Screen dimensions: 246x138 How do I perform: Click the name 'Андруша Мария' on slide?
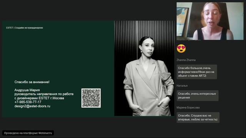pyautogui.click(x=27, y=90)
